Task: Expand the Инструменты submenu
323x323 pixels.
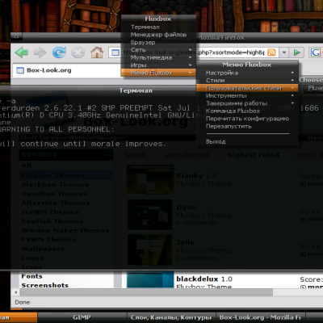Action: click(x=247, y=95)
